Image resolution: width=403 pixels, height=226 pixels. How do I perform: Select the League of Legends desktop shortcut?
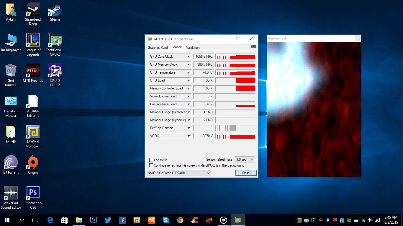coord(33,45)
